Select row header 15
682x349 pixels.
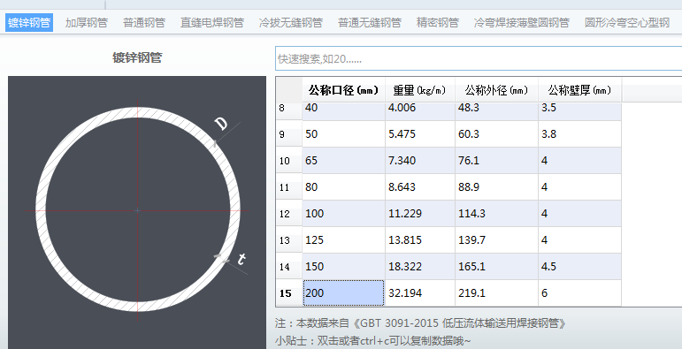tap(289, 293)
